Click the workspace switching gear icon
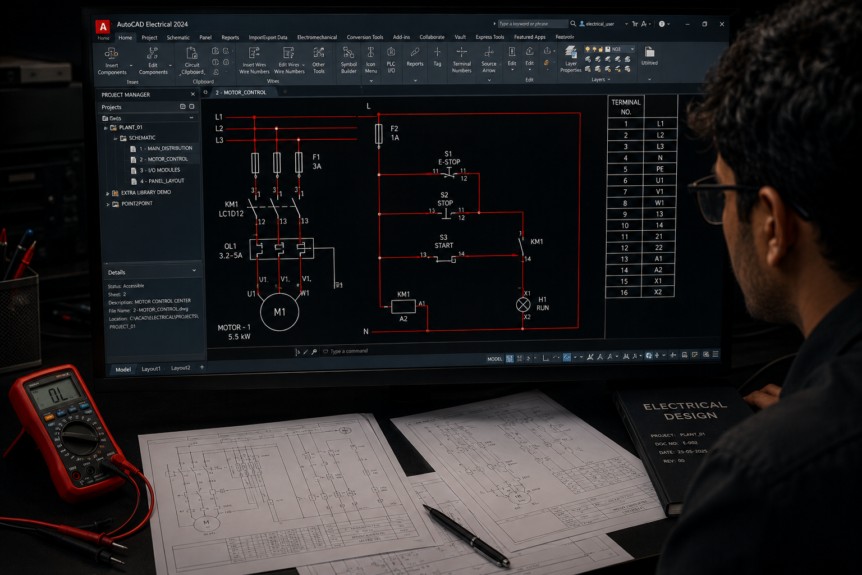Image resolution: width=862 pixels, height=575 pixels. 649,355
